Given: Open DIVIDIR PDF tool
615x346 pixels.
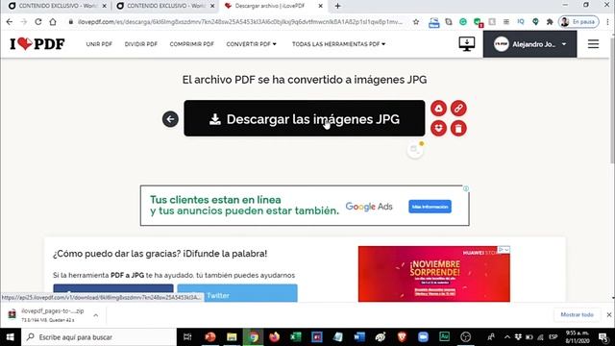Looking at the screenshot, I should point(141,44).
